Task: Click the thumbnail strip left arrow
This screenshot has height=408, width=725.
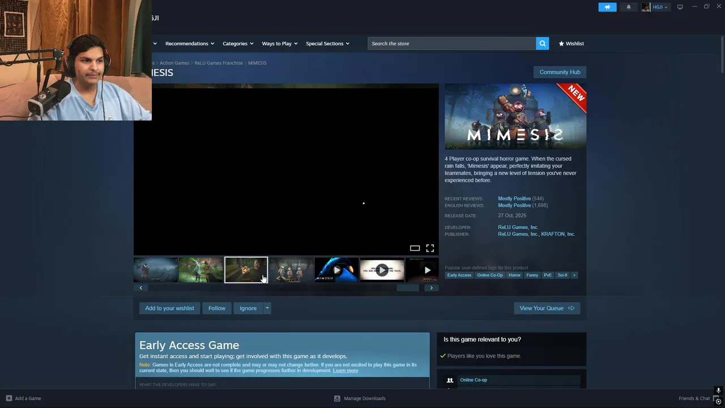Action: pos(141,288)
